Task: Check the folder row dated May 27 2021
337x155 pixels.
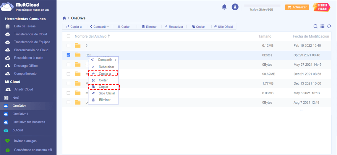Action: point(68,65)
